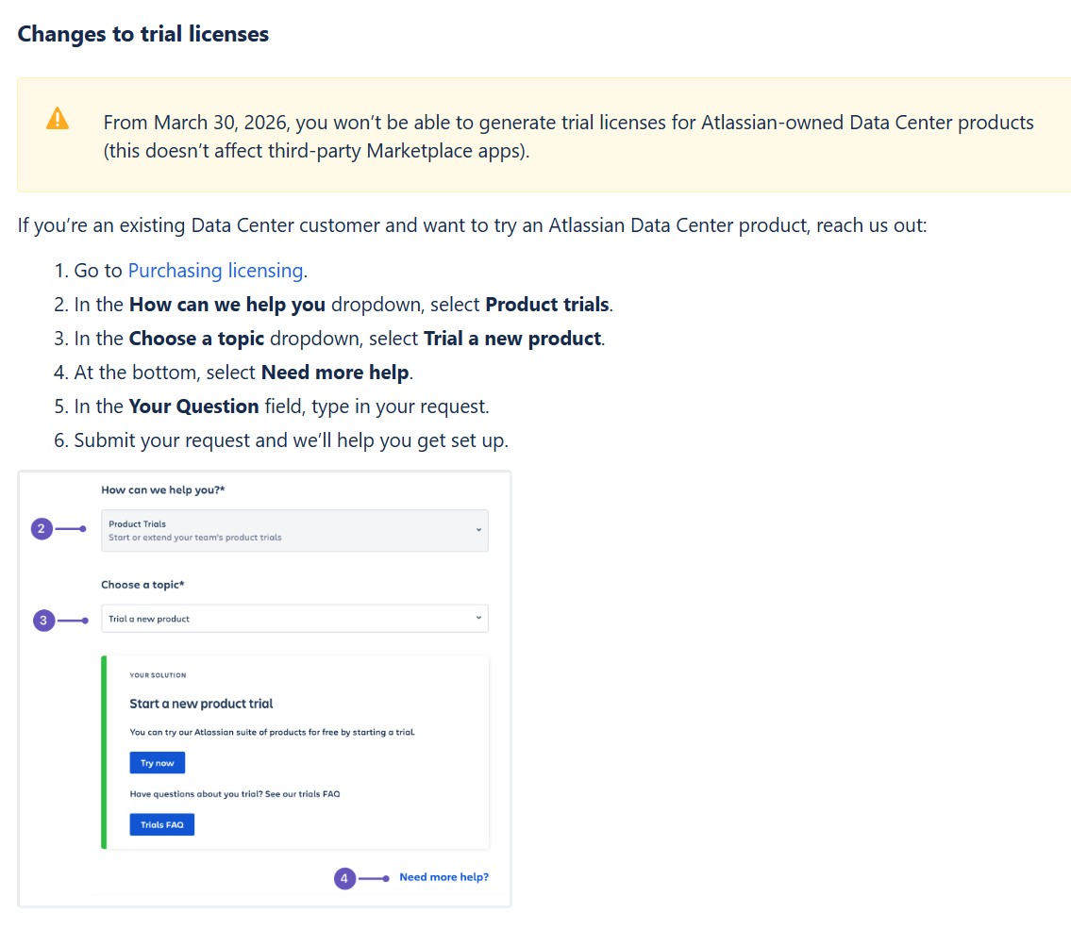Click the Your Question bold text in step 5
1071x929 pixels.
(x=194, y=406)
